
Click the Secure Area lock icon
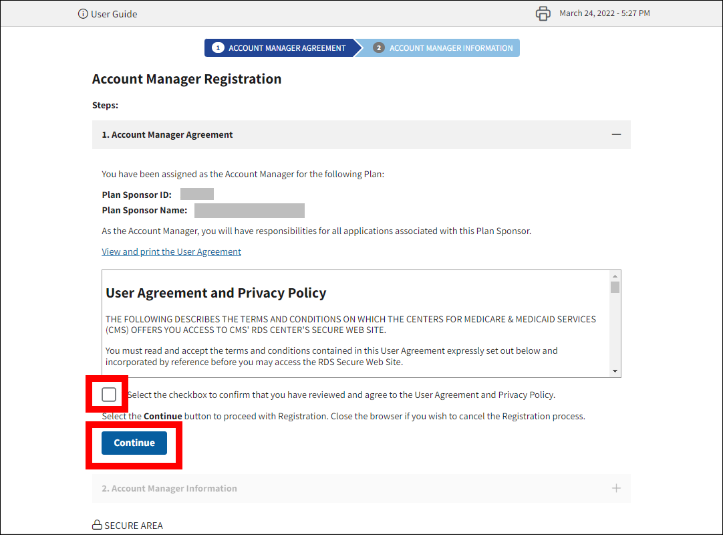(97, 525)
